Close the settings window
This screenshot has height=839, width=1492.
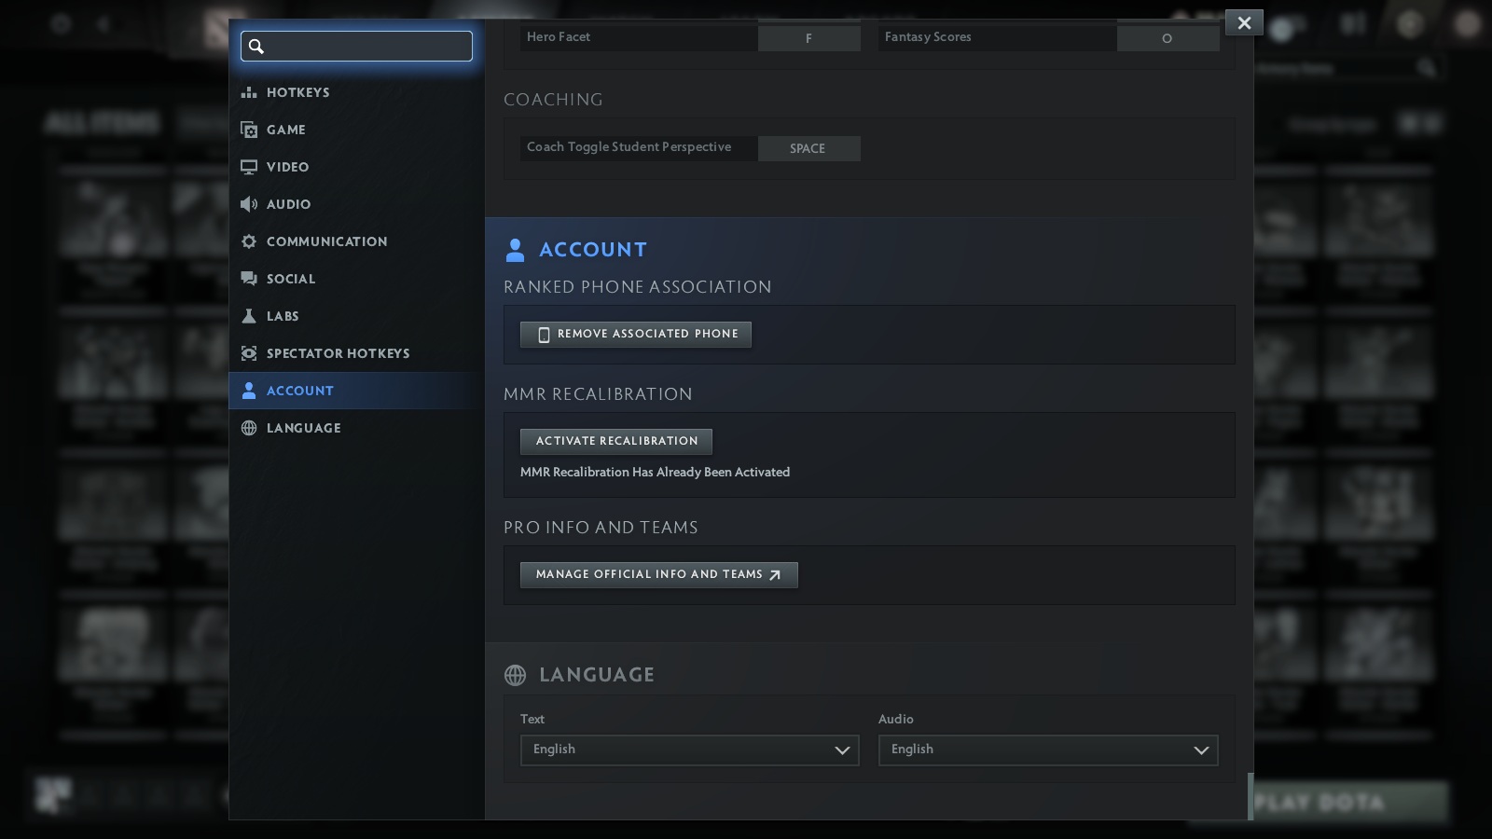(1244, 23)
